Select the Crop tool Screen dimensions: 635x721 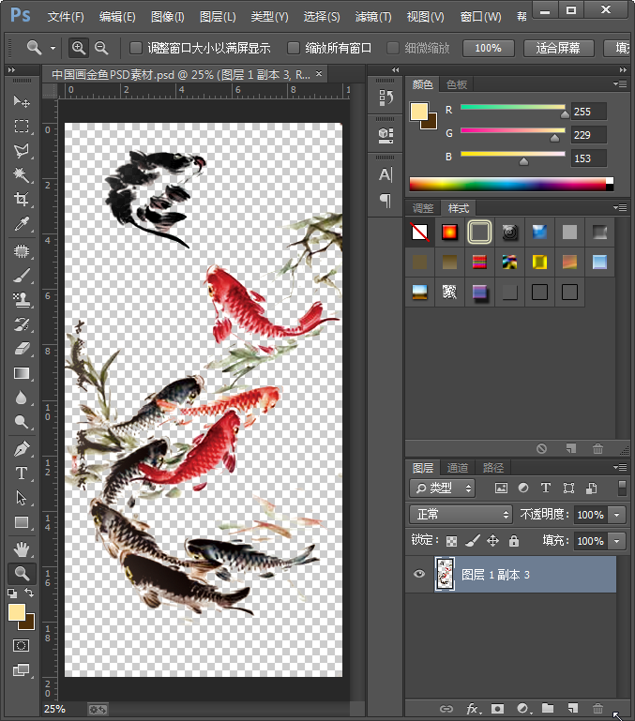coord(22,200)
